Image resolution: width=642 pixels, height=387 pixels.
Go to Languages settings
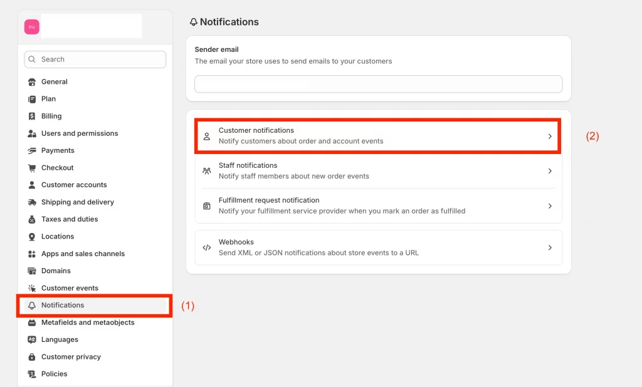95,339
